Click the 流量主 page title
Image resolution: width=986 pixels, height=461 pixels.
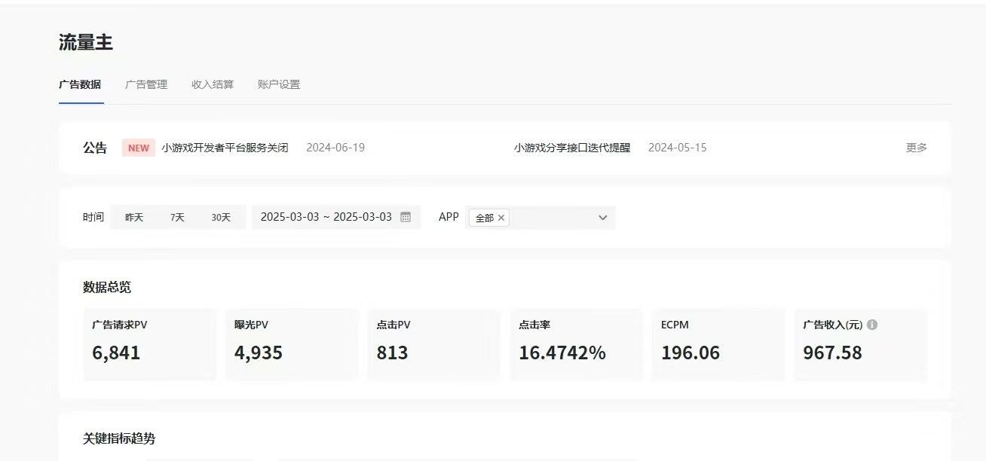tap(86, 43)
